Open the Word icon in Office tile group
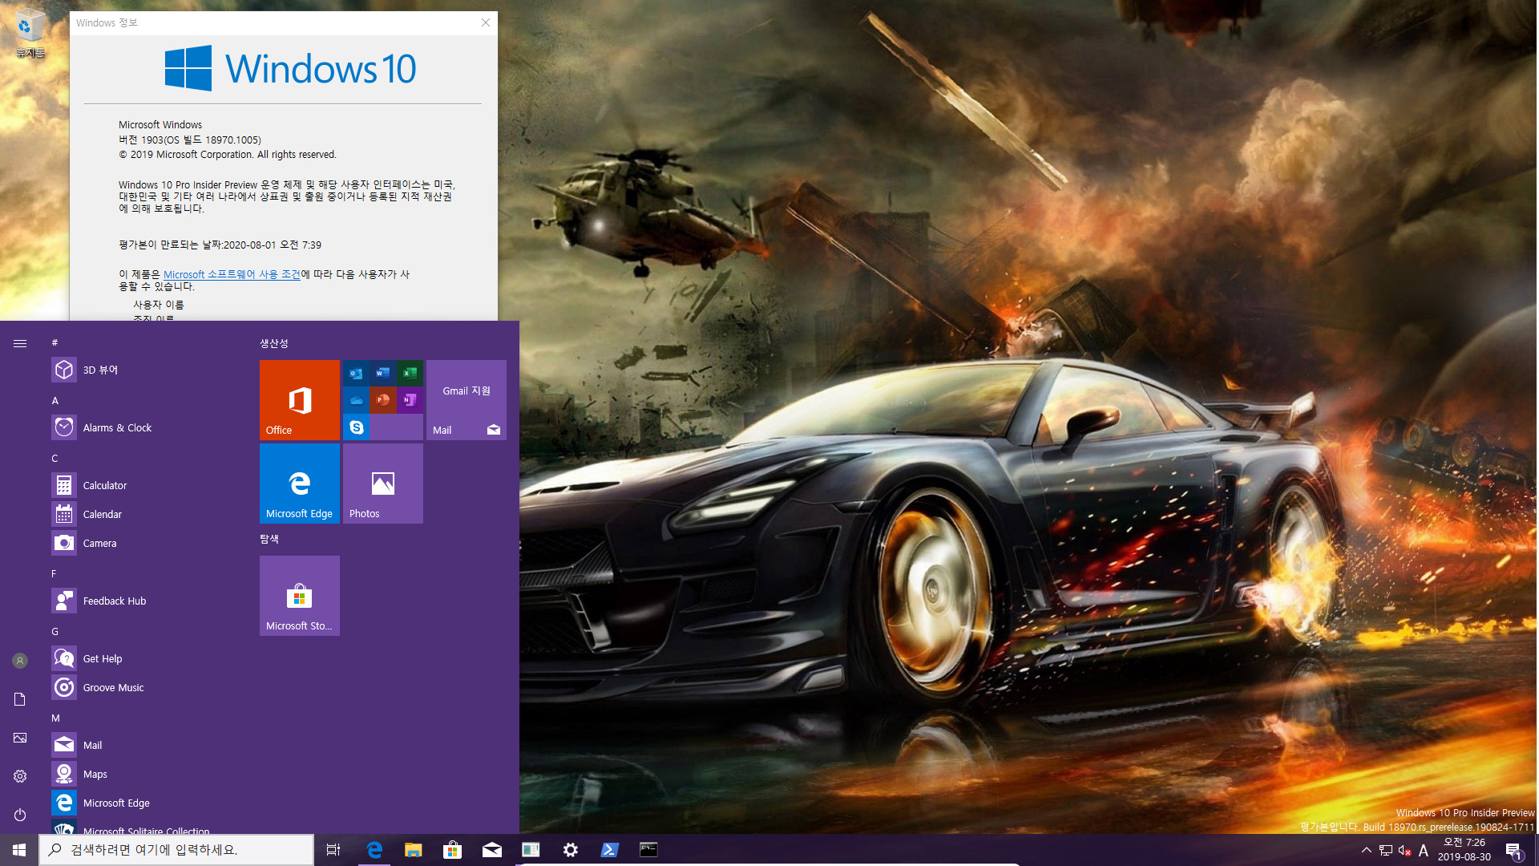 click(x=383, y=373)
